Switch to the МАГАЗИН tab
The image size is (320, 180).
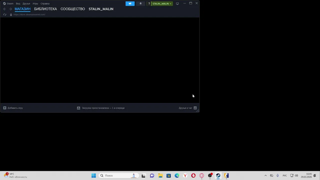pos(22,9)
